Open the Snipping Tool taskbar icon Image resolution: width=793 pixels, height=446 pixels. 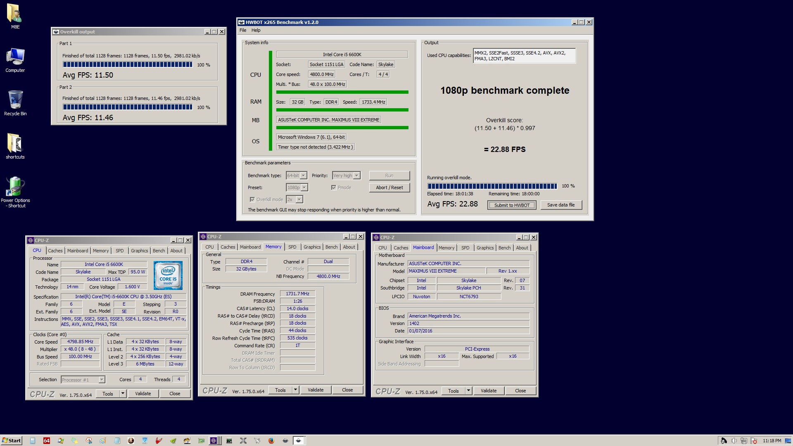(89, 441)
